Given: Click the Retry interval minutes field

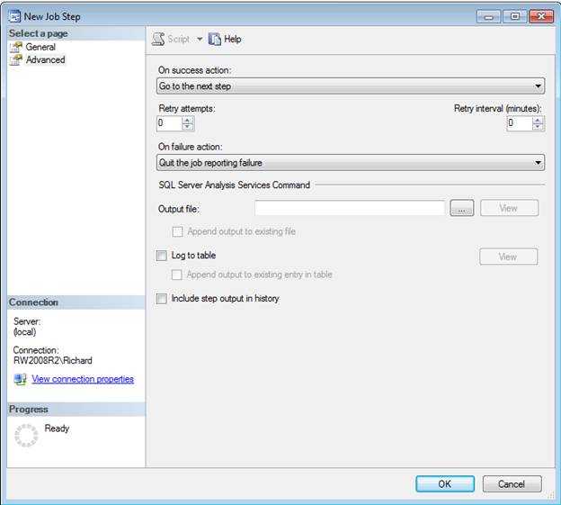Looking at the screenshot, I should point(520,123).
